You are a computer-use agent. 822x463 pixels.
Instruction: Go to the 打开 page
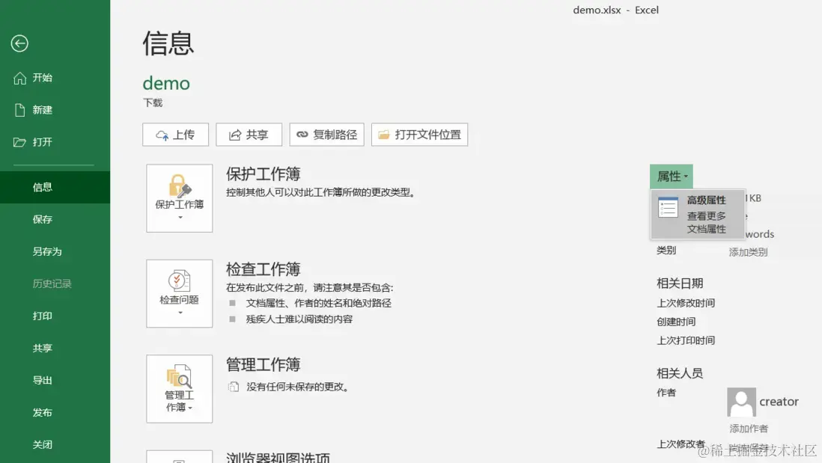tap(55, 142)
